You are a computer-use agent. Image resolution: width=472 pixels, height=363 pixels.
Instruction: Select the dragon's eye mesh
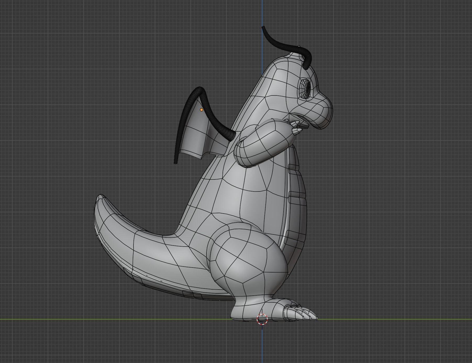coord(305,89)
